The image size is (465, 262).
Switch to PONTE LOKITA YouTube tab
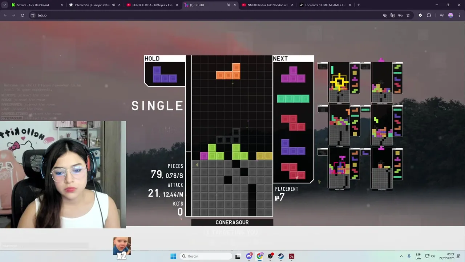(152, 5)
